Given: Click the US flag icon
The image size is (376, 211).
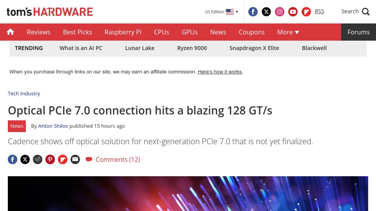Looking at the screenshot, I should tap(230, 12).
